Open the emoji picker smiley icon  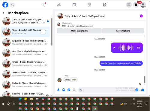[x=137, y=90]
